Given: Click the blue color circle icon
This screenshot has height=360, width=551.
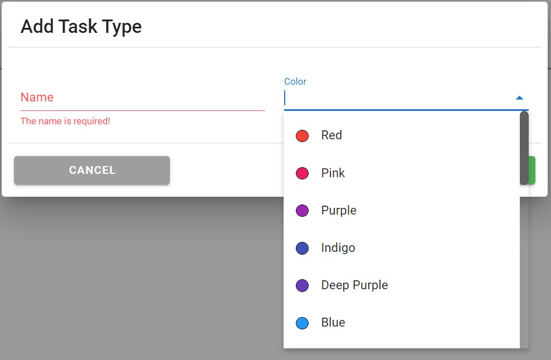Looking at the screenshot, I should coord(302,323).
